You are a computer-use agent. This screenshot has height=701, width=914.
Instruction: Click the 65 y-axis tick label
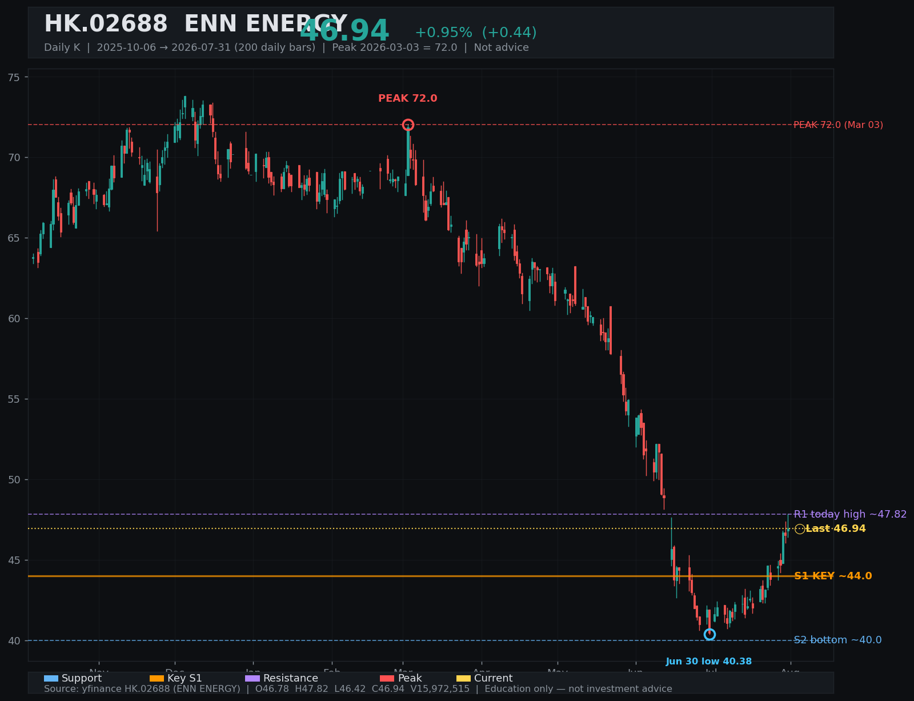tap(14, 238)
